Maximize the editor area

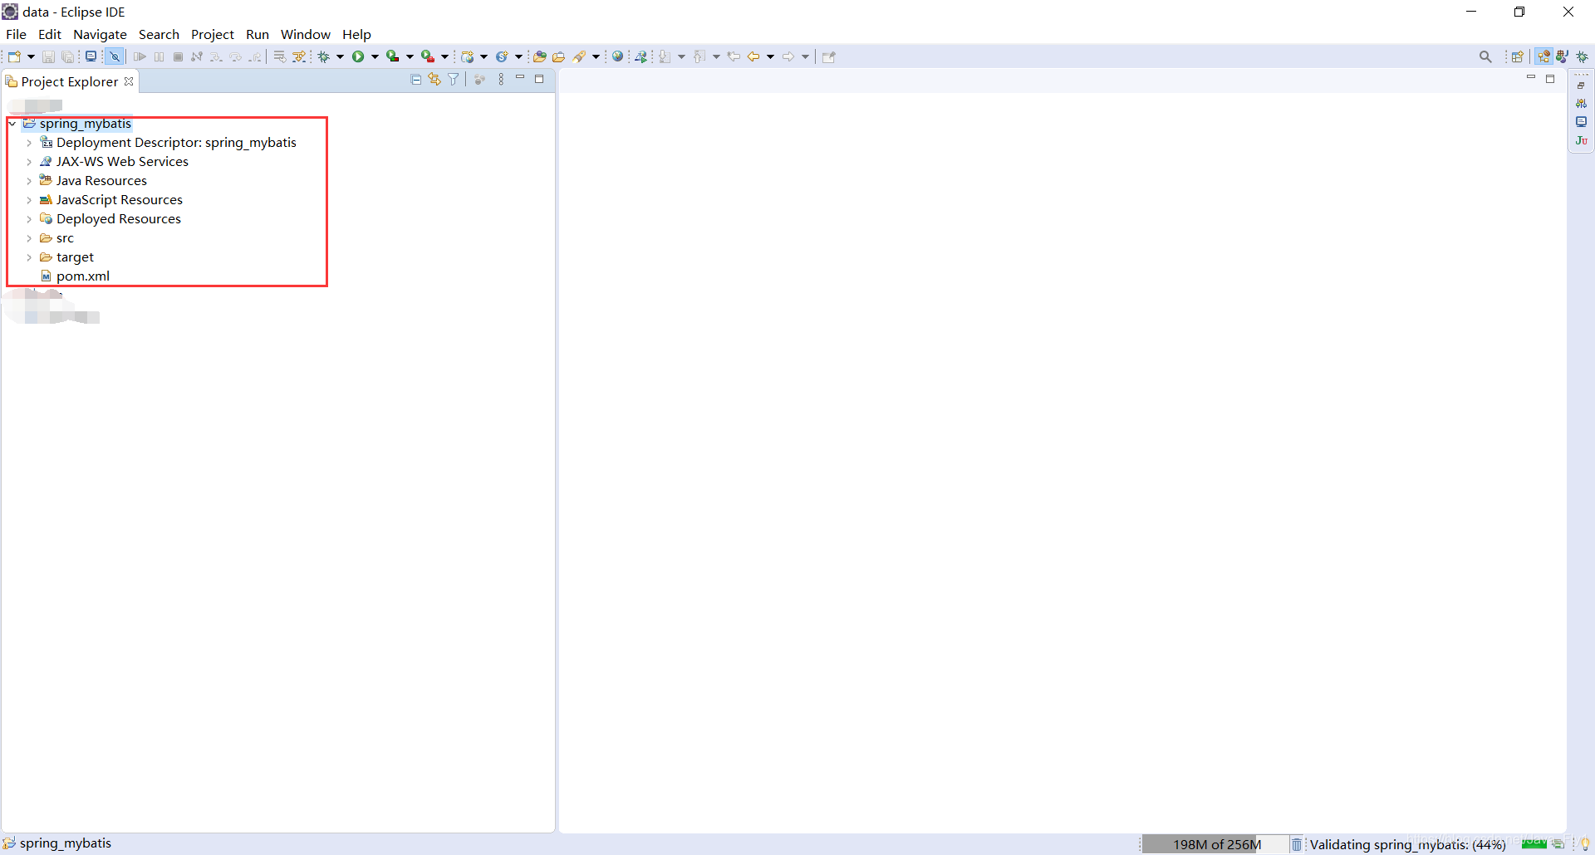click(1550, 79)
